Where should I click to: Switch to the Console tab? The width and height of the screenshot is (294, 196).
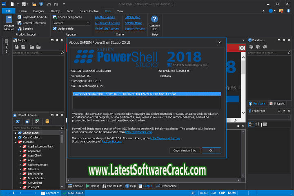pyautogui.click(x=76, y=186)
